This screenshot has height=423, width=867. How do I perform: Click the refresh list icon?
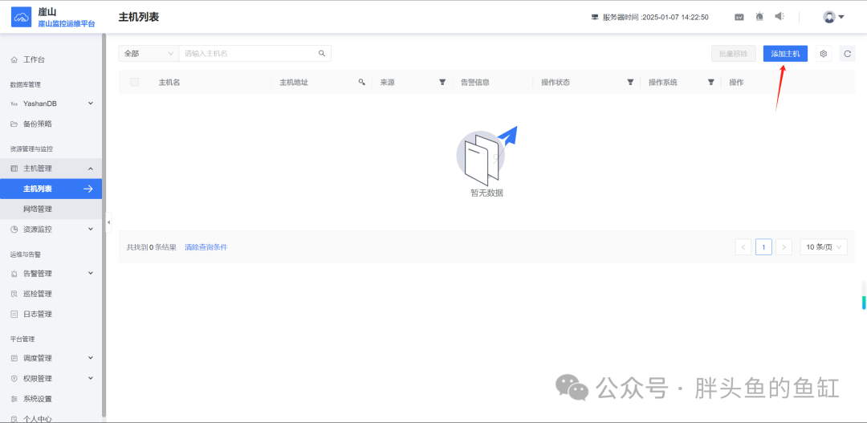coord(847,54)
